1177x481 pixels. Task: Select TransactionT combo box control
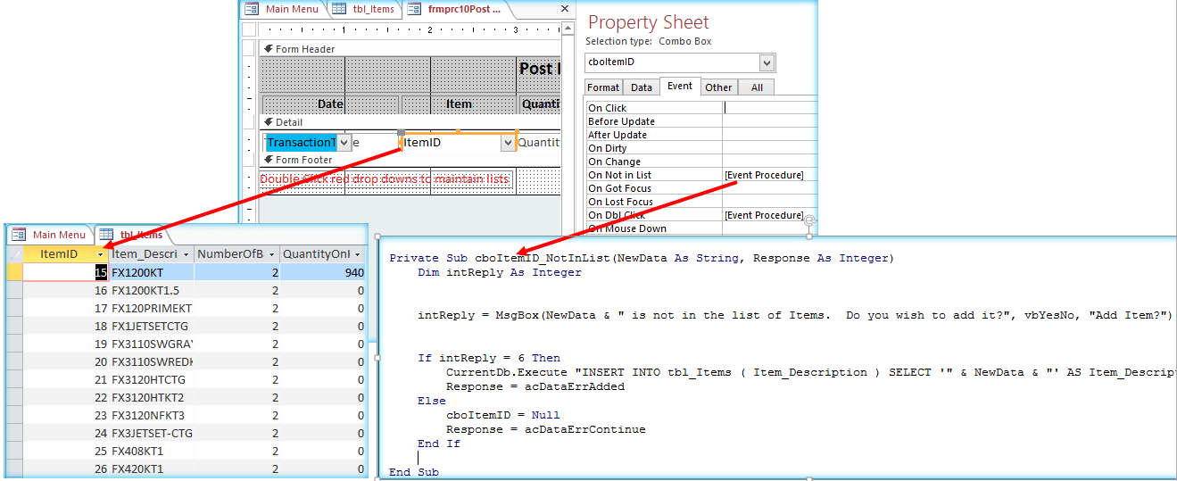point(307,142)
